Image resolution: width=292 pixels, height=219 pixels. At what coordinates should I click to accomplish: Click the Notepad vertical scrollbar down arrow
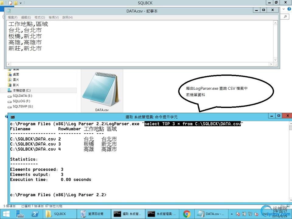coord(276,60)
